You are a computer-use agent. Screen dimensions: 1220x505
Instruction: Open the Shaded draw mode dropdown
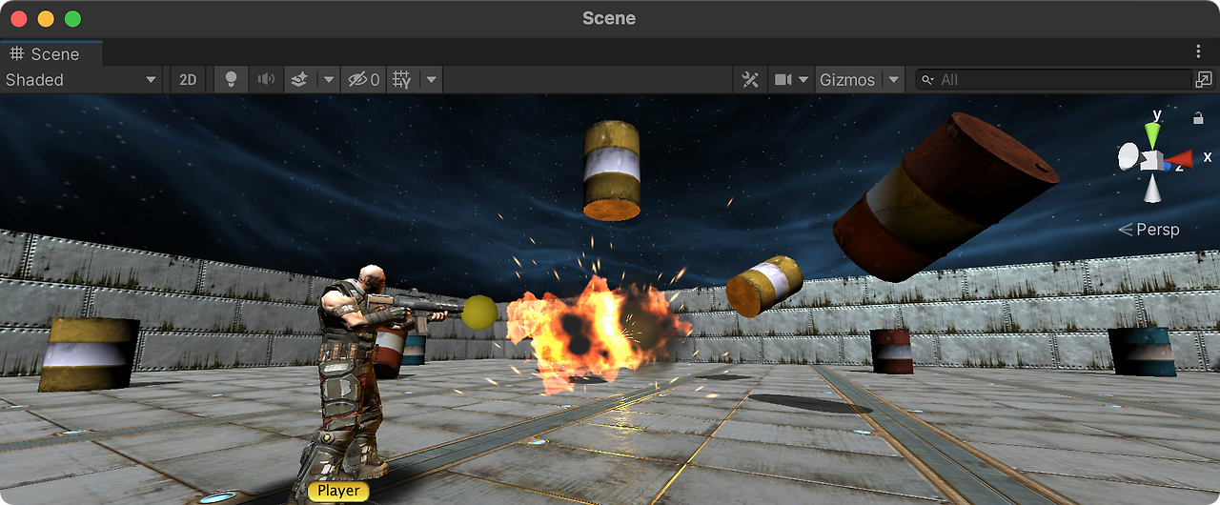tap(81, 80)
